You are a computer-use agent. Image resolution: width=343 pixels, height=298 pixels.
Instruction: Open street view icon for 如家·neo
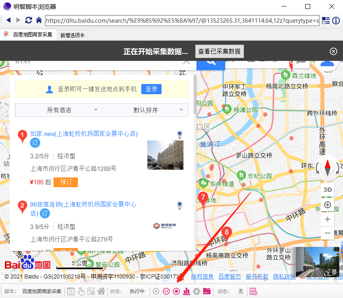[x=179, y=134]
